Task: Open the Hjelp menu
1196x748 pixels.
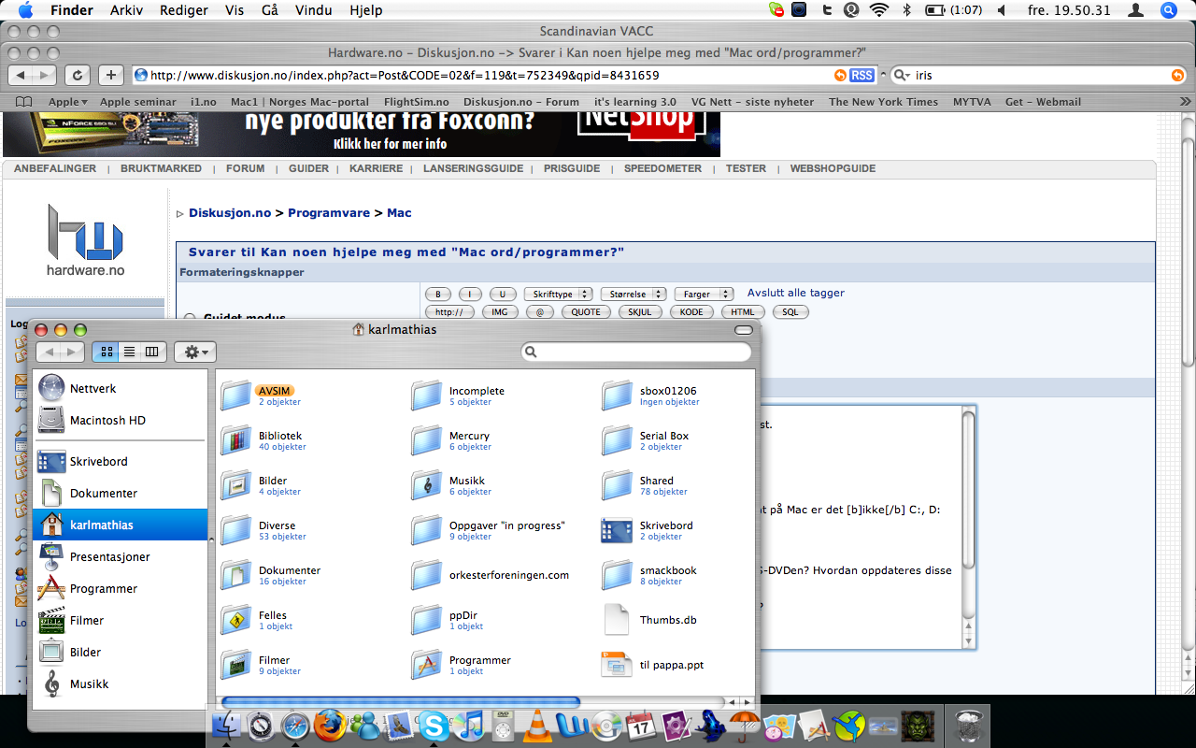Action: click(365, 10)
